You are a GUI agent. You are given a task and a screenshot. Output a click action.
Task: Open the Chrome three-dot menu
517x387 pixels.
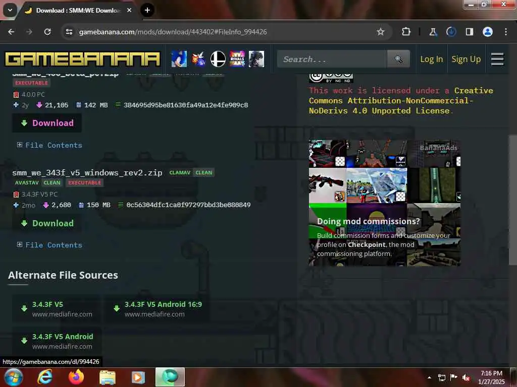click(x=506, y=32)
